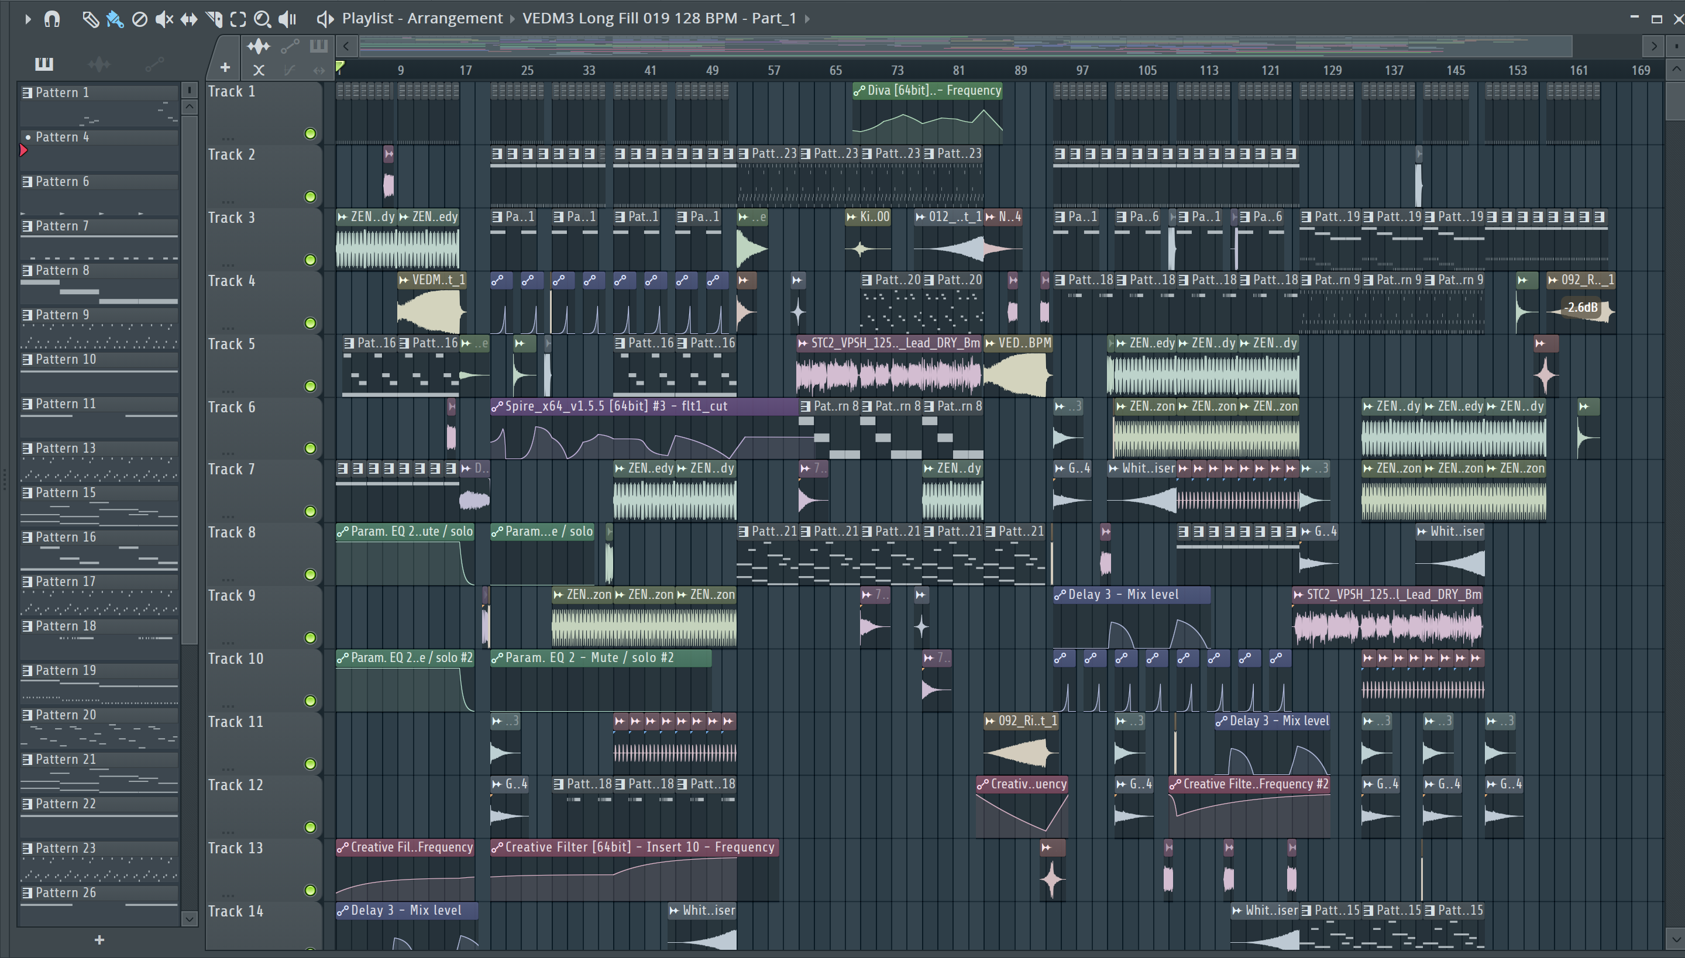Mute Track 10 with its green LED
Image resolution: width=1685 pixels, height=958 pixels.
tap(310, 701)
